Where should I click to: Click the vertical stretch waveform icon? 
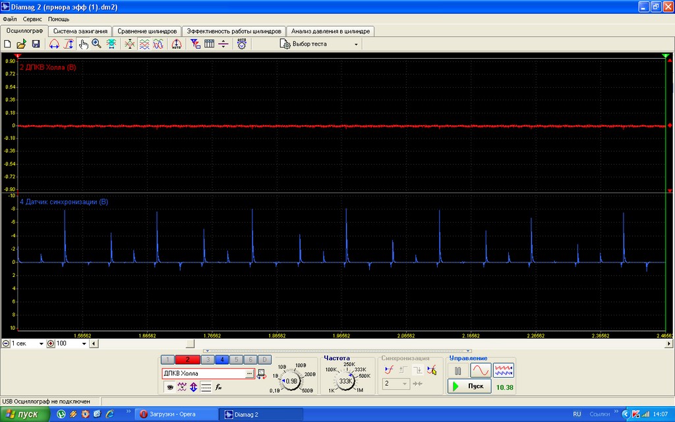point(69,44)
